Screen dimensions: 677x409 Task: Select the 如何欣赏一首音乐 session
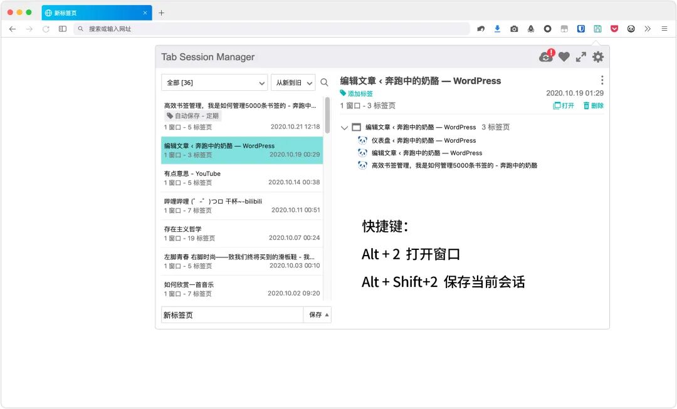tap(242, 289)
